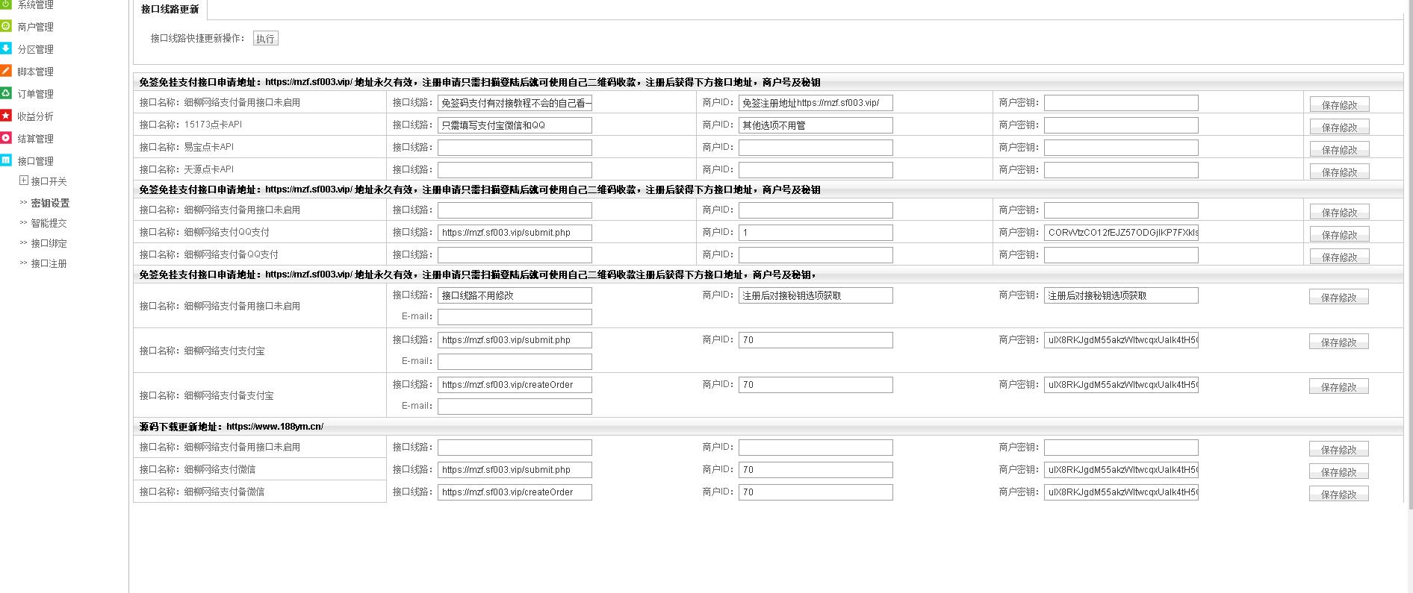Click the 源码下载更新地址 https://www.188ym.cn/ header text
Screen dimensions: 1413x593
pyautogui.click(x=232, y=427)
